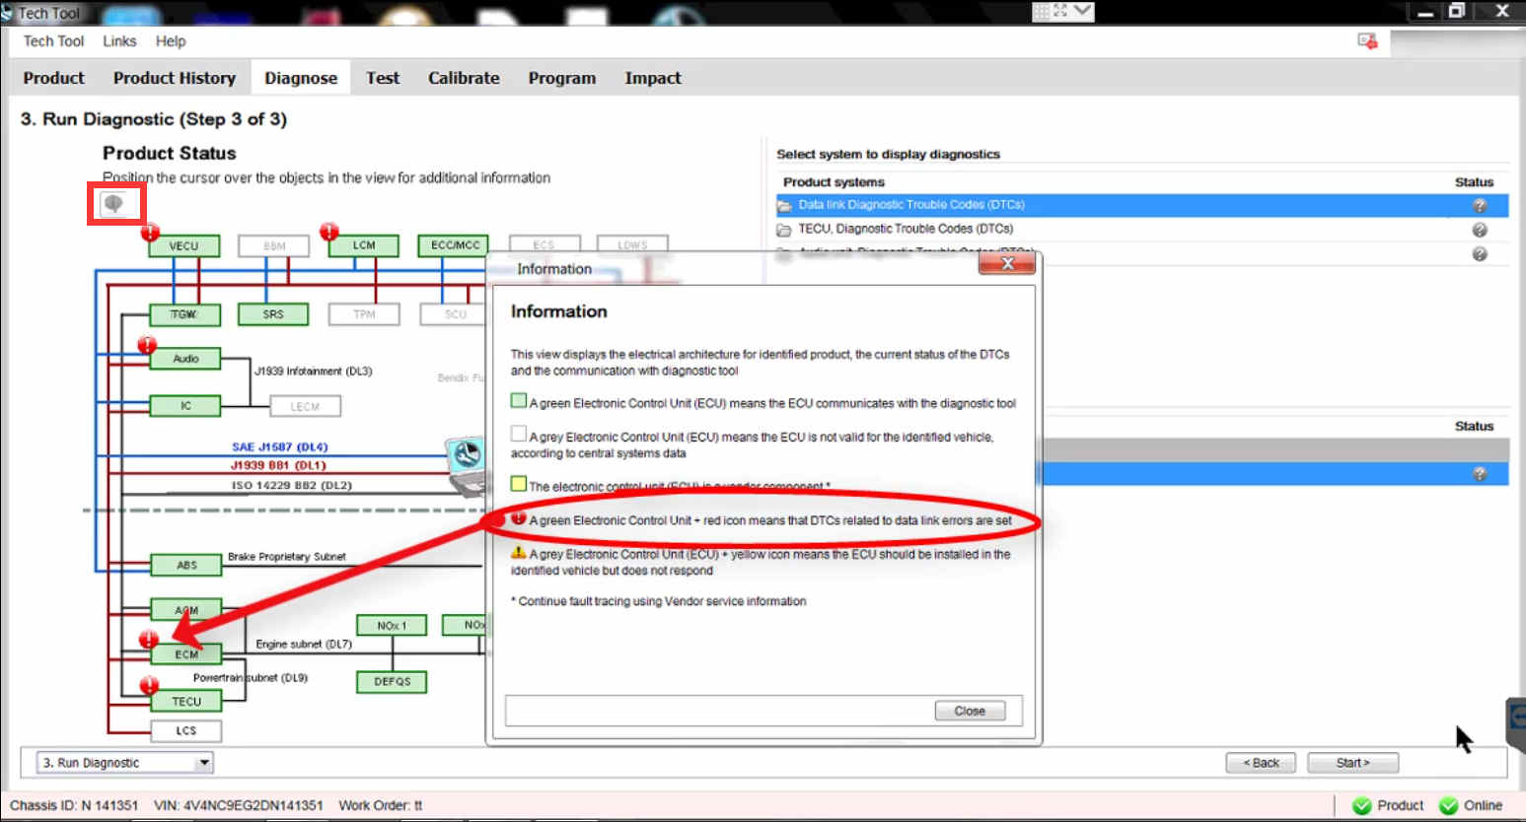Click the ISO 14229 BB2 (DL2) label
The height and width of the screenshot is (822, 1526).
(x=292, y=485)
